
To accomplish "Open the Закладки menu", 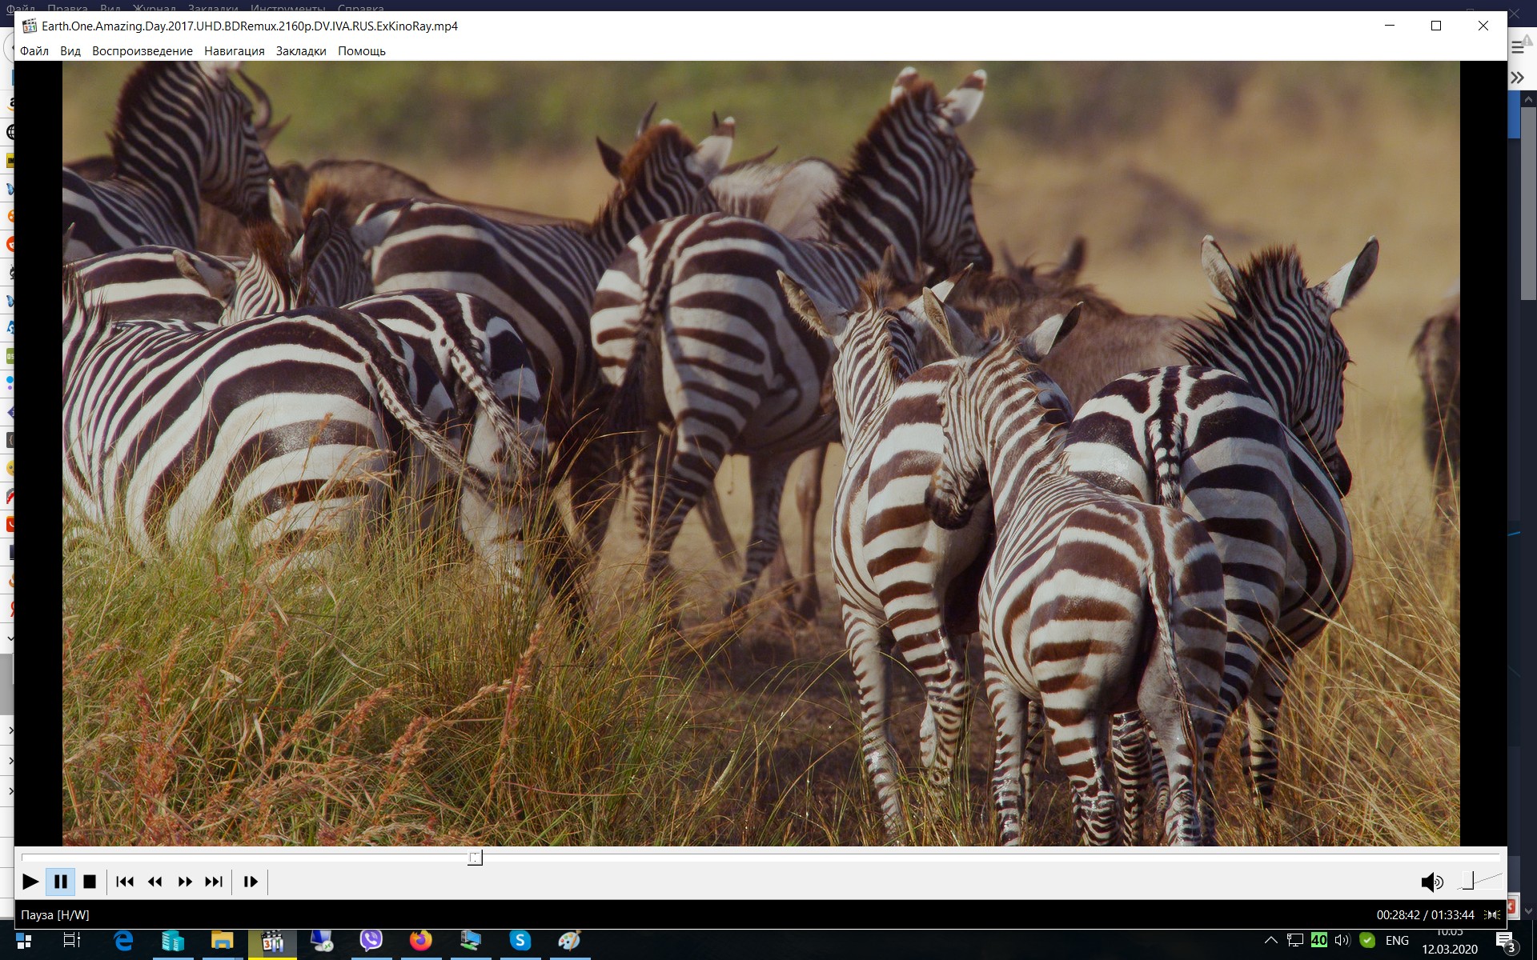I will click(x=301, y=50).
